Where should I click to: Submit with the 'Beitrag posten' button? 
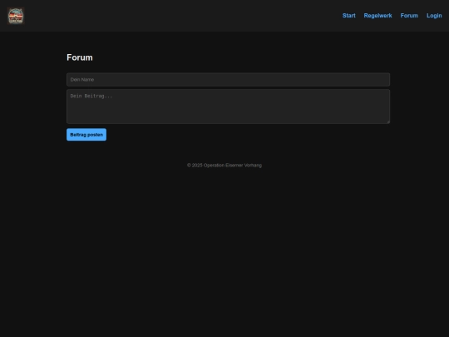click(86, 135)
